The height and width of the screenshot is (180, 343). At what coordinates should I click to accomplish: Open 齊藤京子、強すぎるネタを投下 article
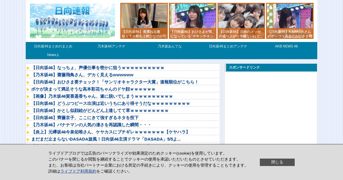pyautogui.click(x=85, y=118)
